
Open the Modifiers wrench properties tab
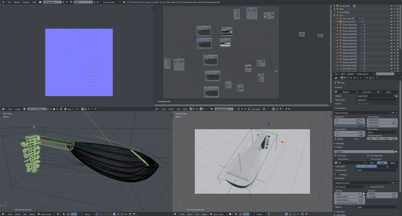[361, 78]
